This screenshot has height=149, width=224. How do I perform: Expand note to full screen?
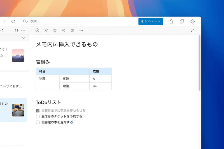coord(192,30)
